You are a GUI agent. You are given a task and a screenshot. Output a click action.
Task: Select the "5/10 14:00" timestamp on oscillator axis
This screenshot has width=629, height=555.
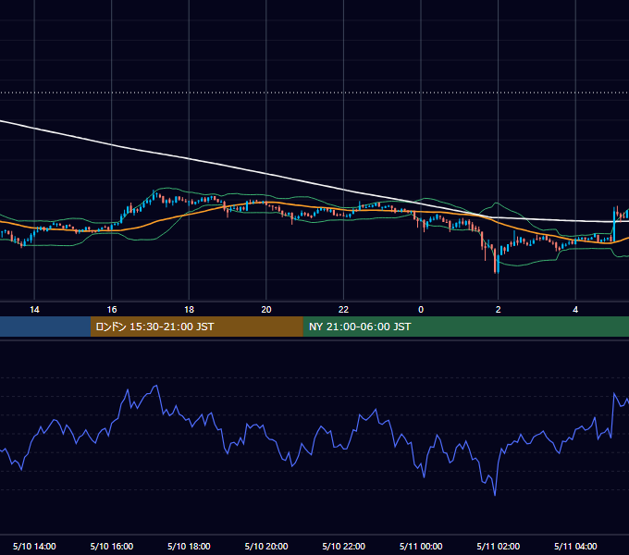(x=34, y=546)
